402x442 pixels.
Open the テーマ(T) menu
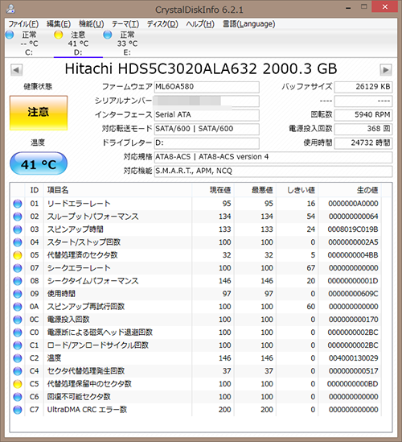[x=125, y=24]
